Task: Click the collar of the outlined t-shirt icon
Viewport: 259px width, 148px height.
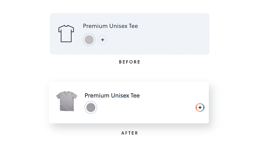Action: tap(66, 26)
